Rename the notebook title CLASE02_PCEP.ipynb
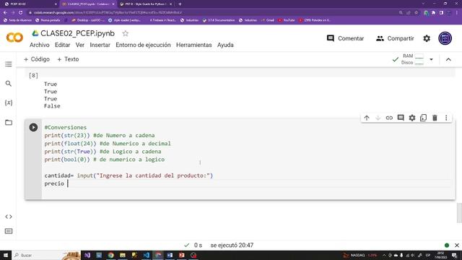This screenshot has width=462, height=260. [x=77, y=34]
